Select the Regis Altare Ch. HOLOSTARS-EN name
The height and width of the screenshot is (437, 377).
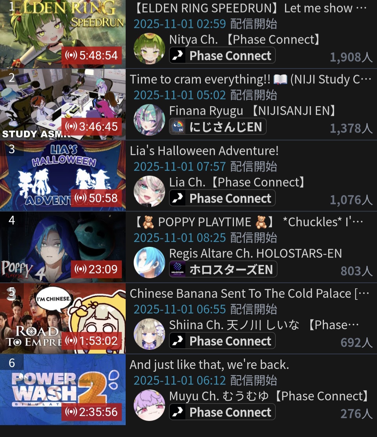[256, 253]
